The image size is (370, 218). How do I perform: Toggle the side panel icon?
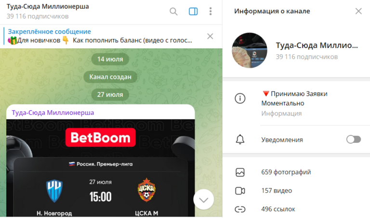[193, 12]
